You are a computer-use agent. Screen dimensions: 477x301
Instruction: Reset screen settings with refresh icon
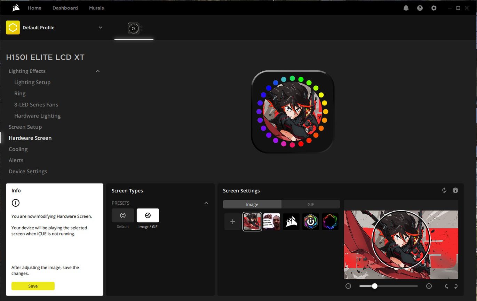point(444,190)
